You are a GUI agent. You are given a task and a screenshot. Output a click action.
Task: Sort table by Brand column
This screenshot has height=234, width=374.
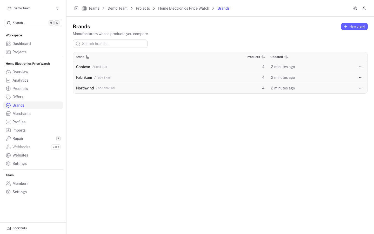tap(82, 57)
